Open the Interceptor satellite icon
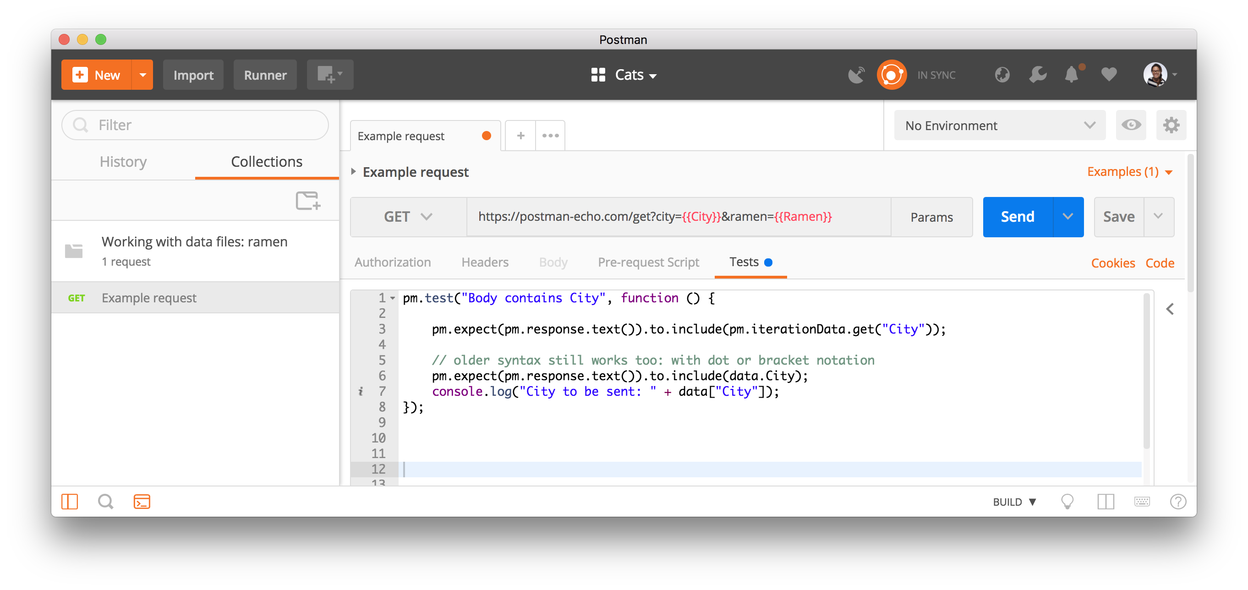This screenshot has width=1248, height=590. pyautogui.click(x=857, y=75)
